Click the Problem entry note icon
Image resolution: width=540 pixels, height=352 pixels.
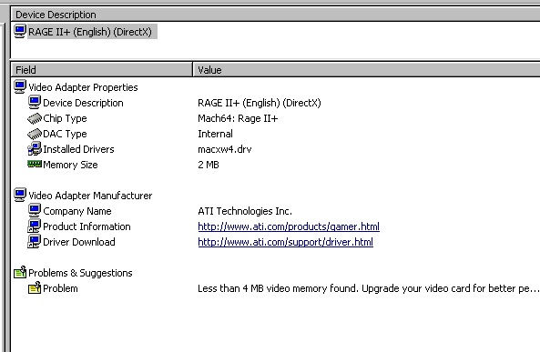click(35, 287)
